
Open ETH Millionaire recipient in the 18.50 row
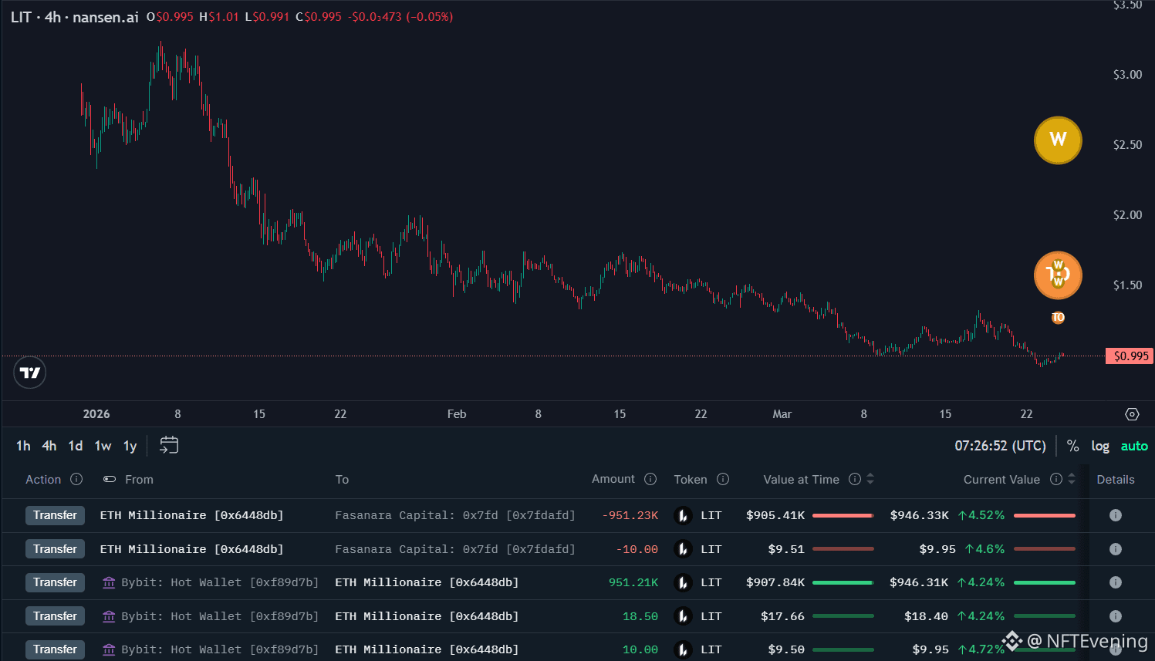pos(427,616)
